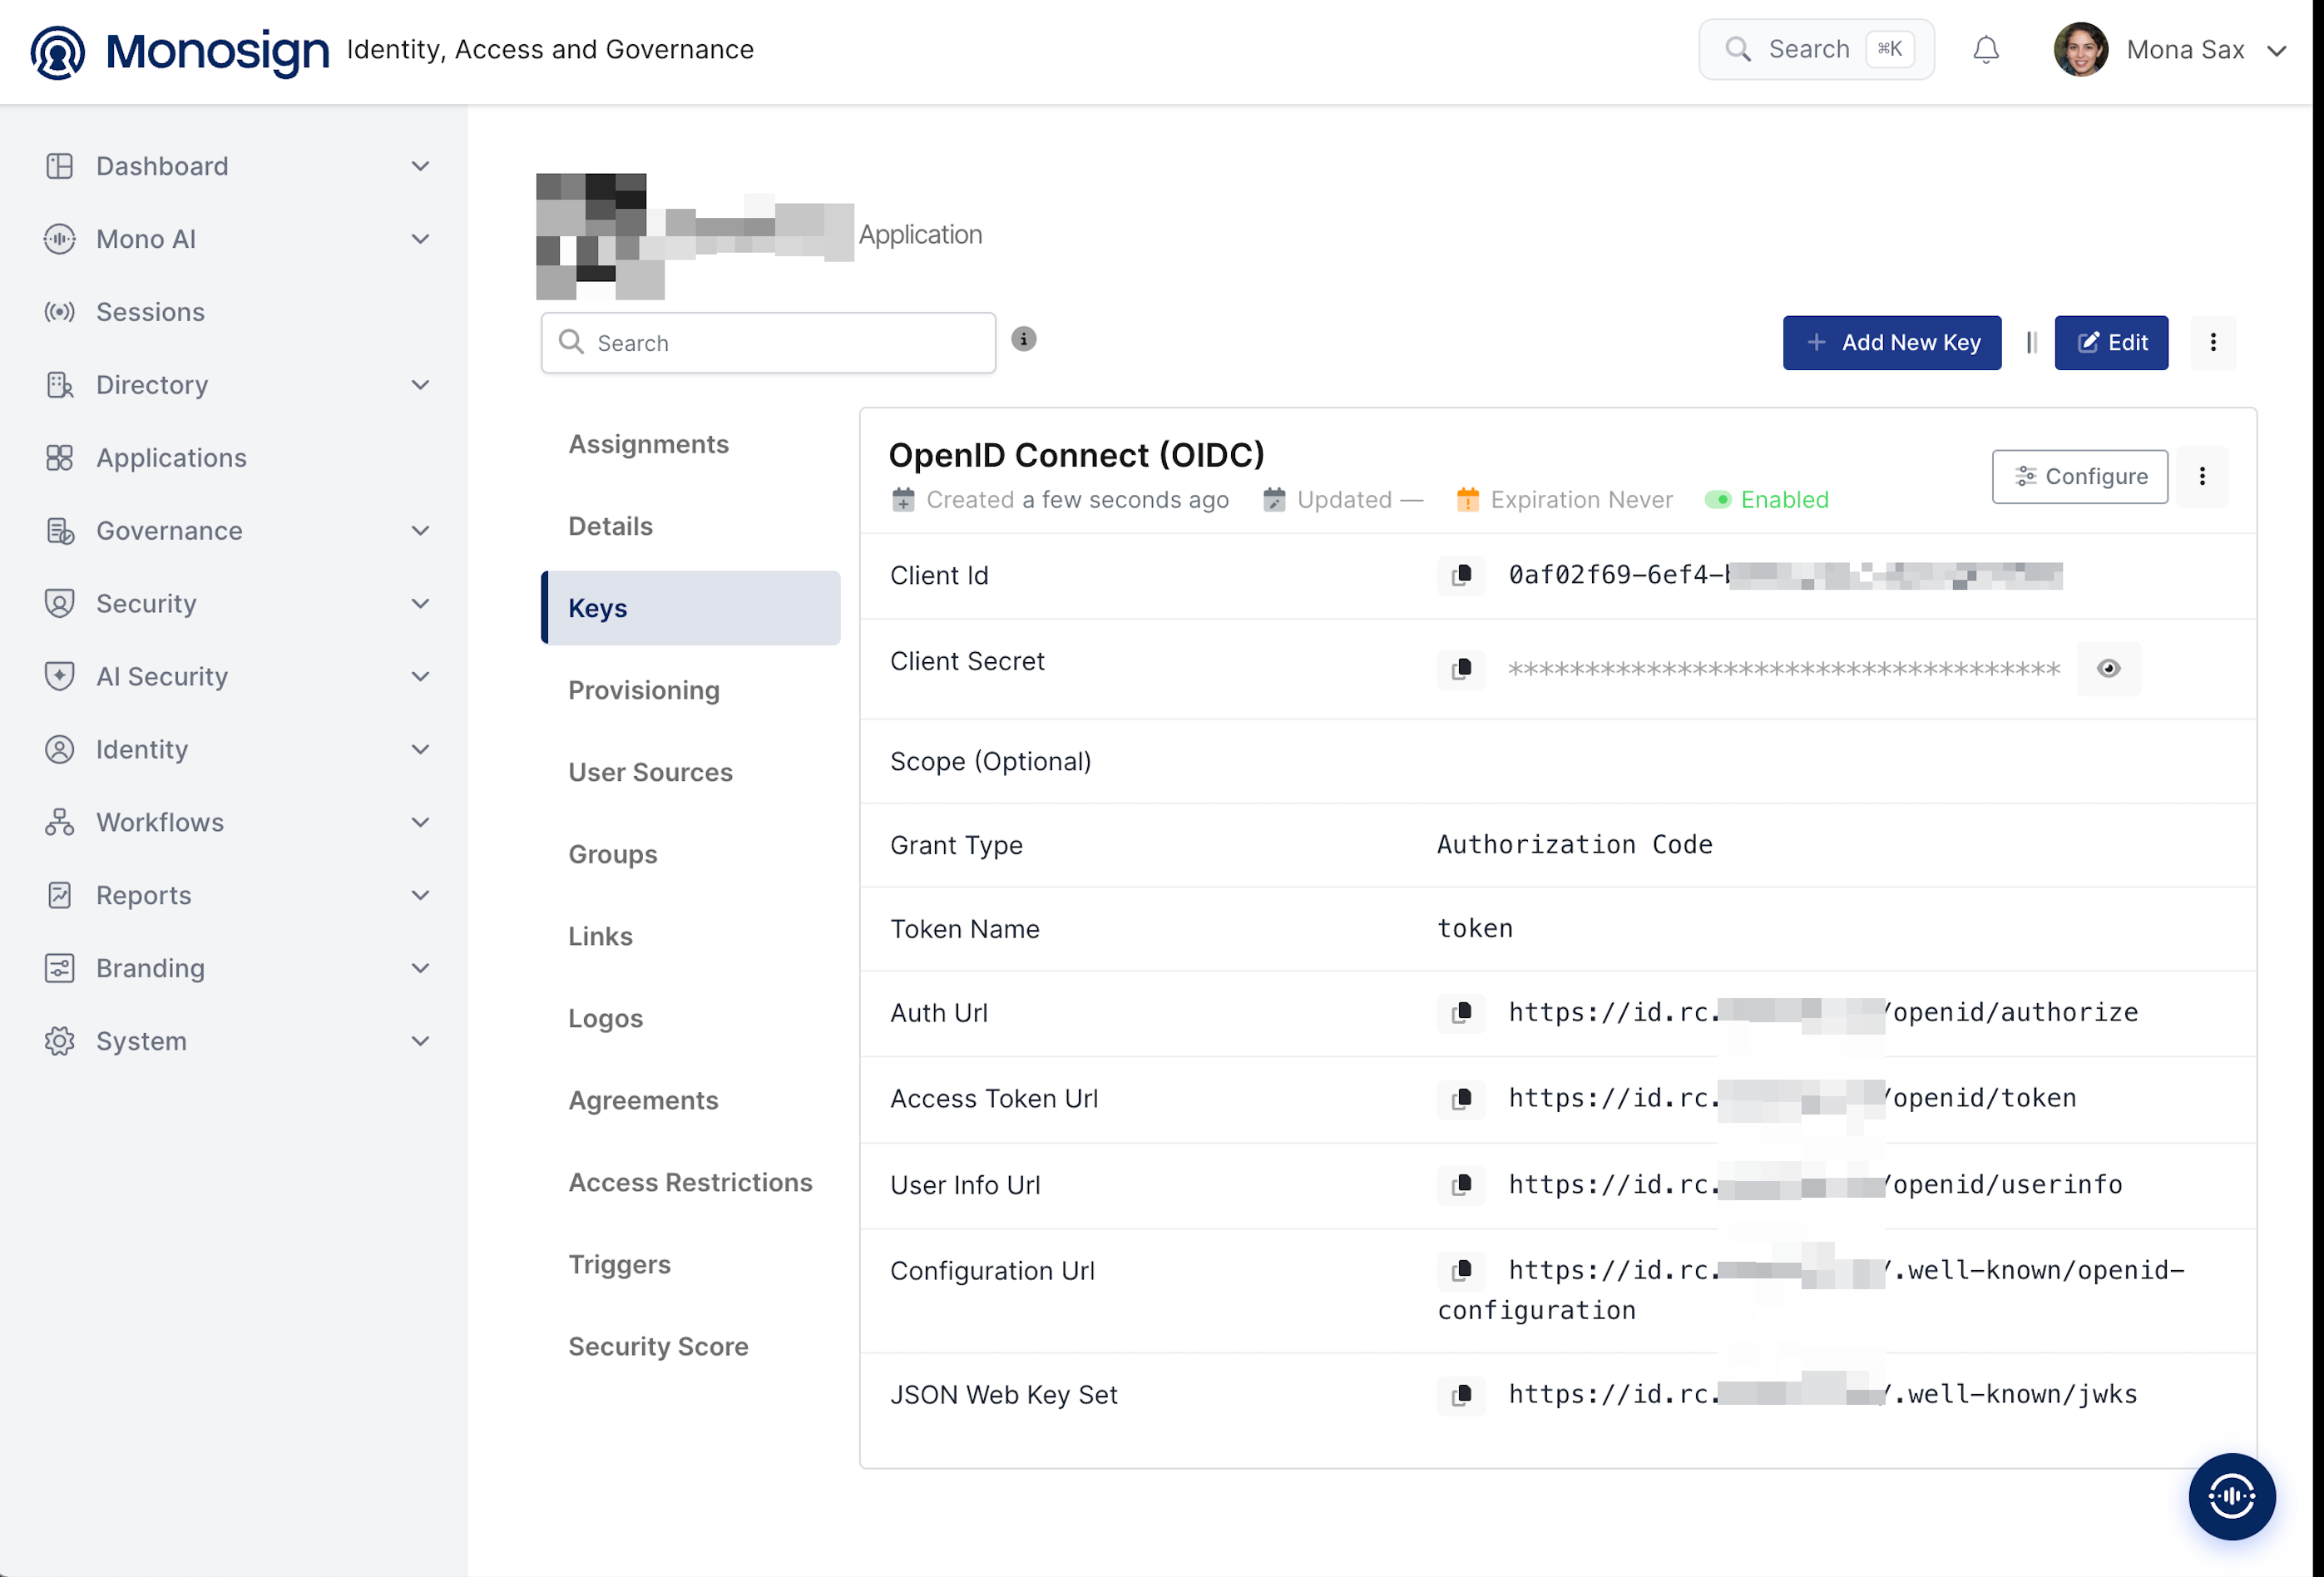Copy the Client Secret value
The width and height of the screenshot is (2324, 1577).
[1461, 669]
